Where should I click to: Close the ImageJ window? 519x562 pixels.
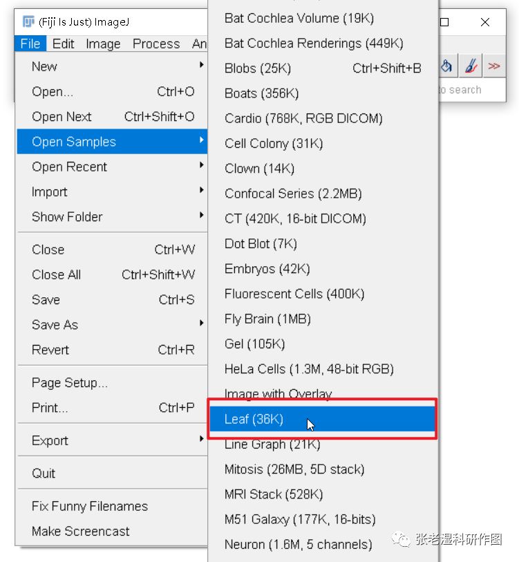(x=485, y=22)
